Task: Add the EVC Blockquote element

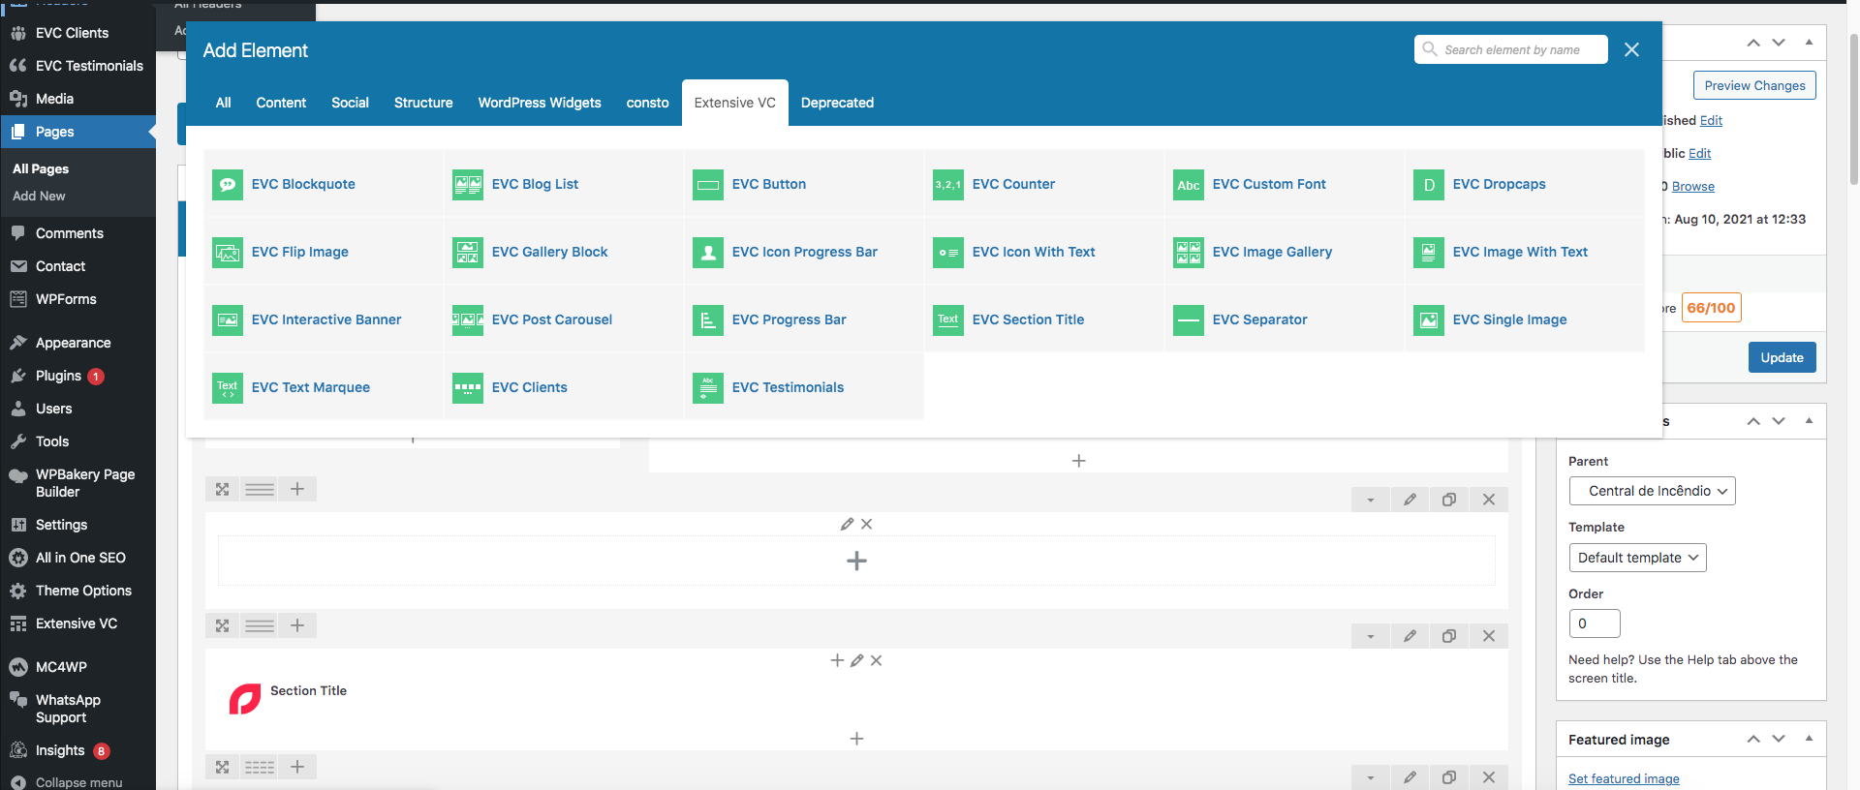Action: (324, 184)
